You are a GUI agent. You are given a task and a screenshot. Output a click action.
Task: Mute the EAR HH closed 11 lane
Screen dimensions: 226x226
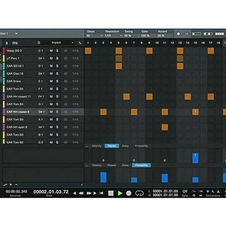pyautogui.click(x=51, y=96)
